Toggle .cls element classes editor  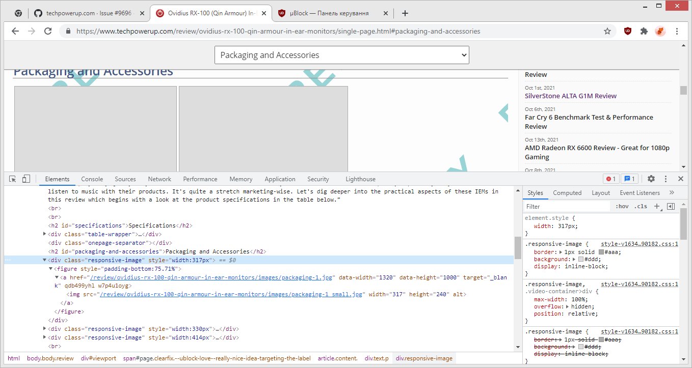click(x=640, y=206)
